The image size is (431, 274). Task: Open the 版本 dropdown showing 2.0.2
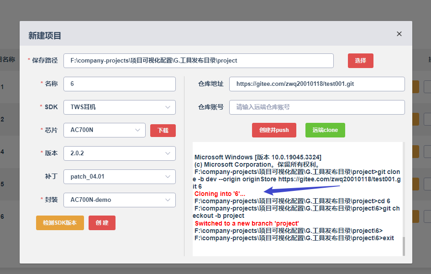120,153
